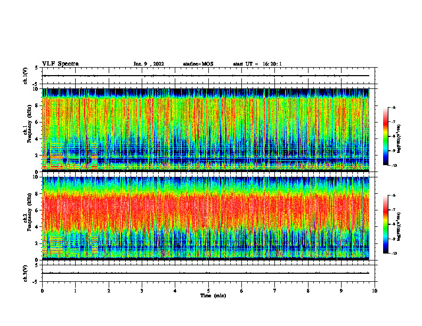Viewport: 422px width, 326px height.
Task: Click the date text "Jan. 9 , 2022"
Action: point(149,64)
